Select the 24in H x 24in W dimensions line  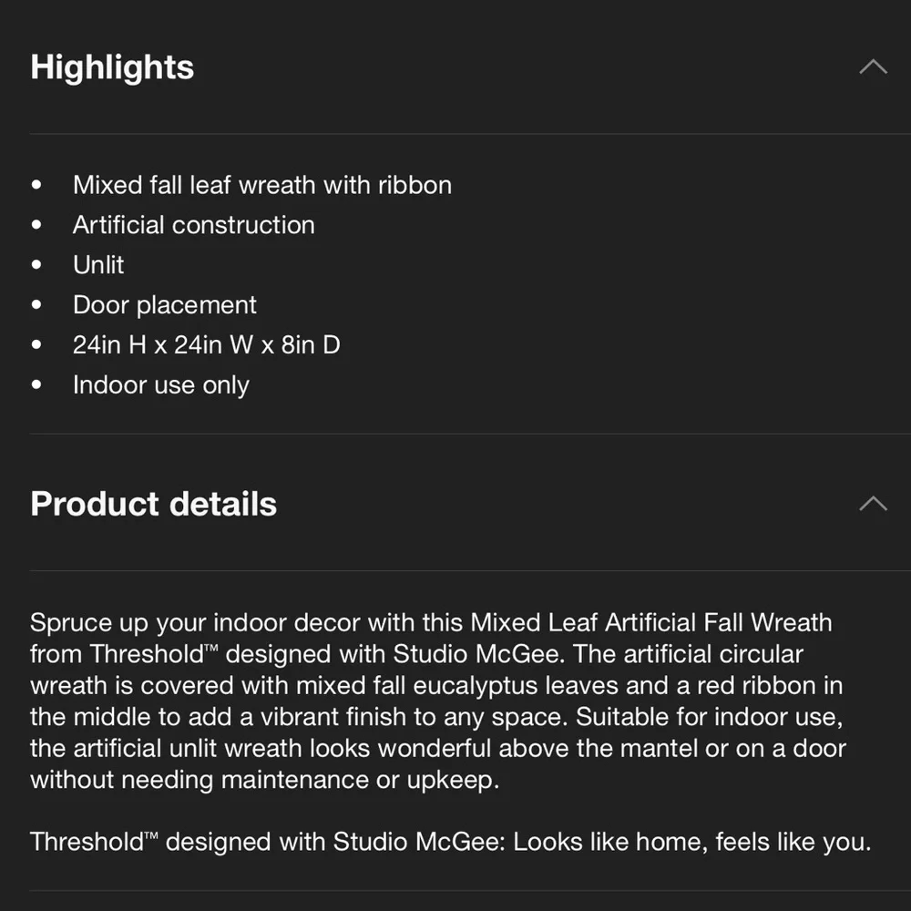[x=206, y=345]
